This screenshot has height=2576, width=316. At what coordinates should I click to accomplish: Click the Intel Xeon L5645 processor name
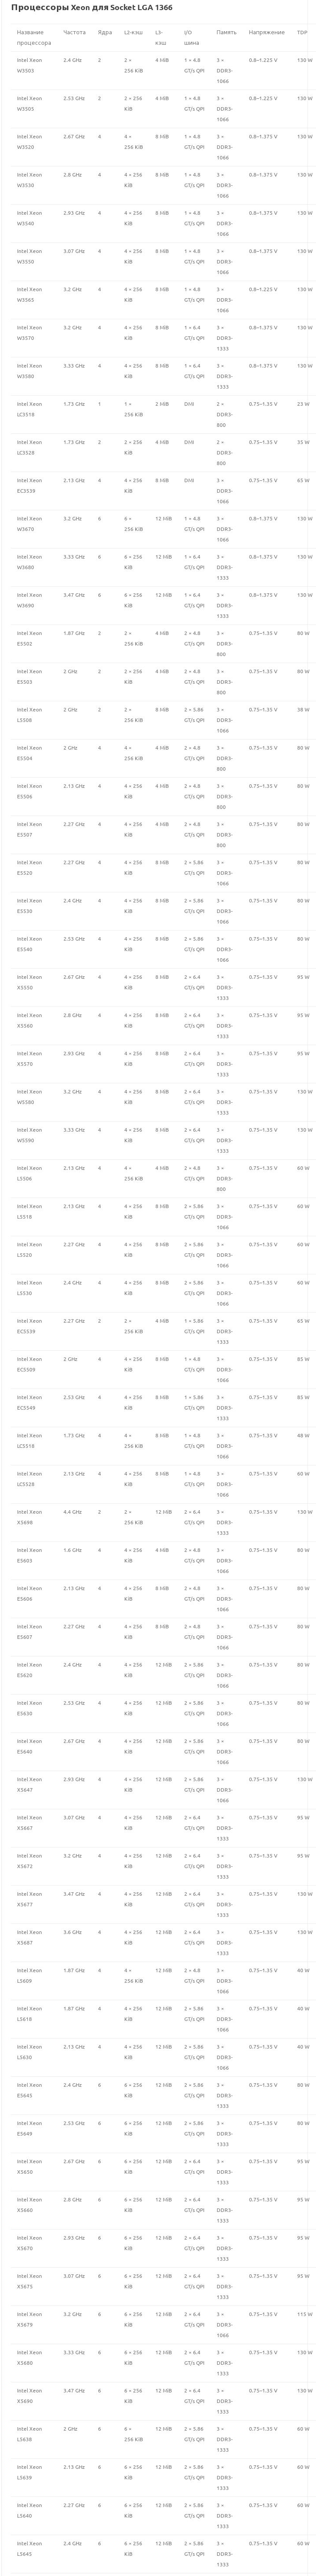(29, 2548)
